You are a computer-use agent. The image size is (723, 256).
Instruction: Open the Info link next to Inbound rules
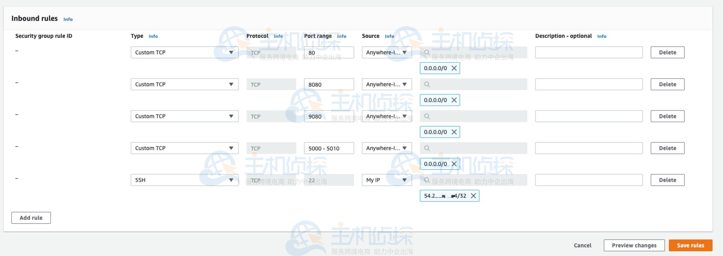tap(67, 19)
